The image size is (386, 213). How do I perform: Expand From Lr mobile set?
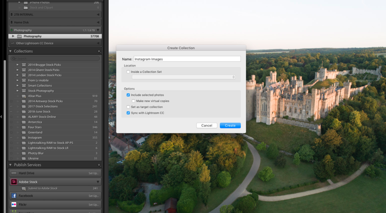pos(17,80)
